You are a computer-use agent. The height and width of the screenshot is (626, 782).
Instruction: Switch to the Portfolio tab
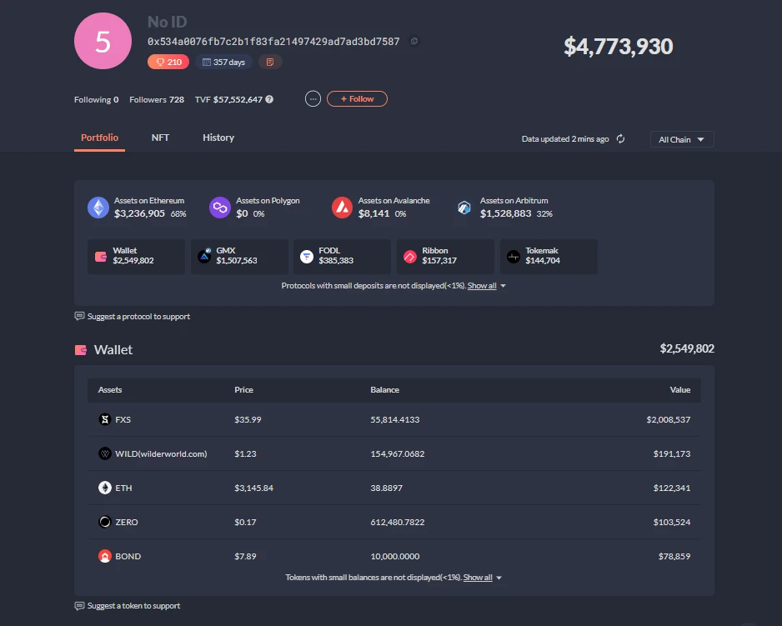[x=100, y=138]
